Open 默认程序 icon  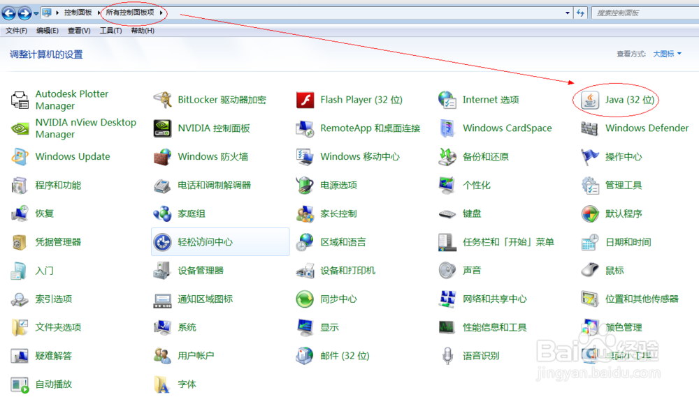pos(590,214)
